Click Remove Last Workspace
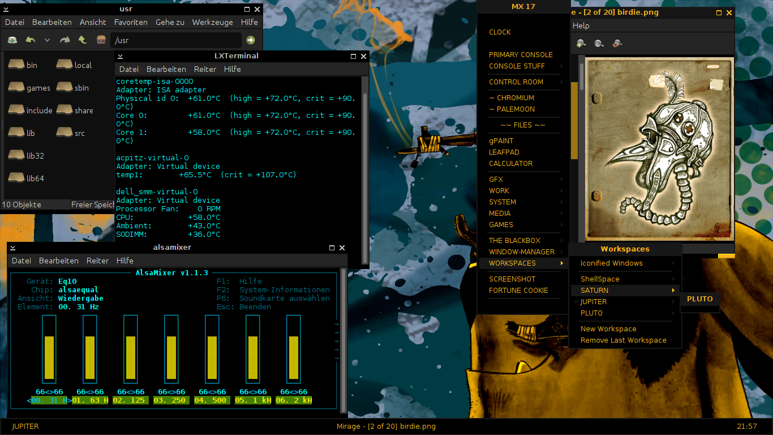Image resolution: width=773 pixels, height=435 pixels. pyautogui.click(x=625, y=340)
